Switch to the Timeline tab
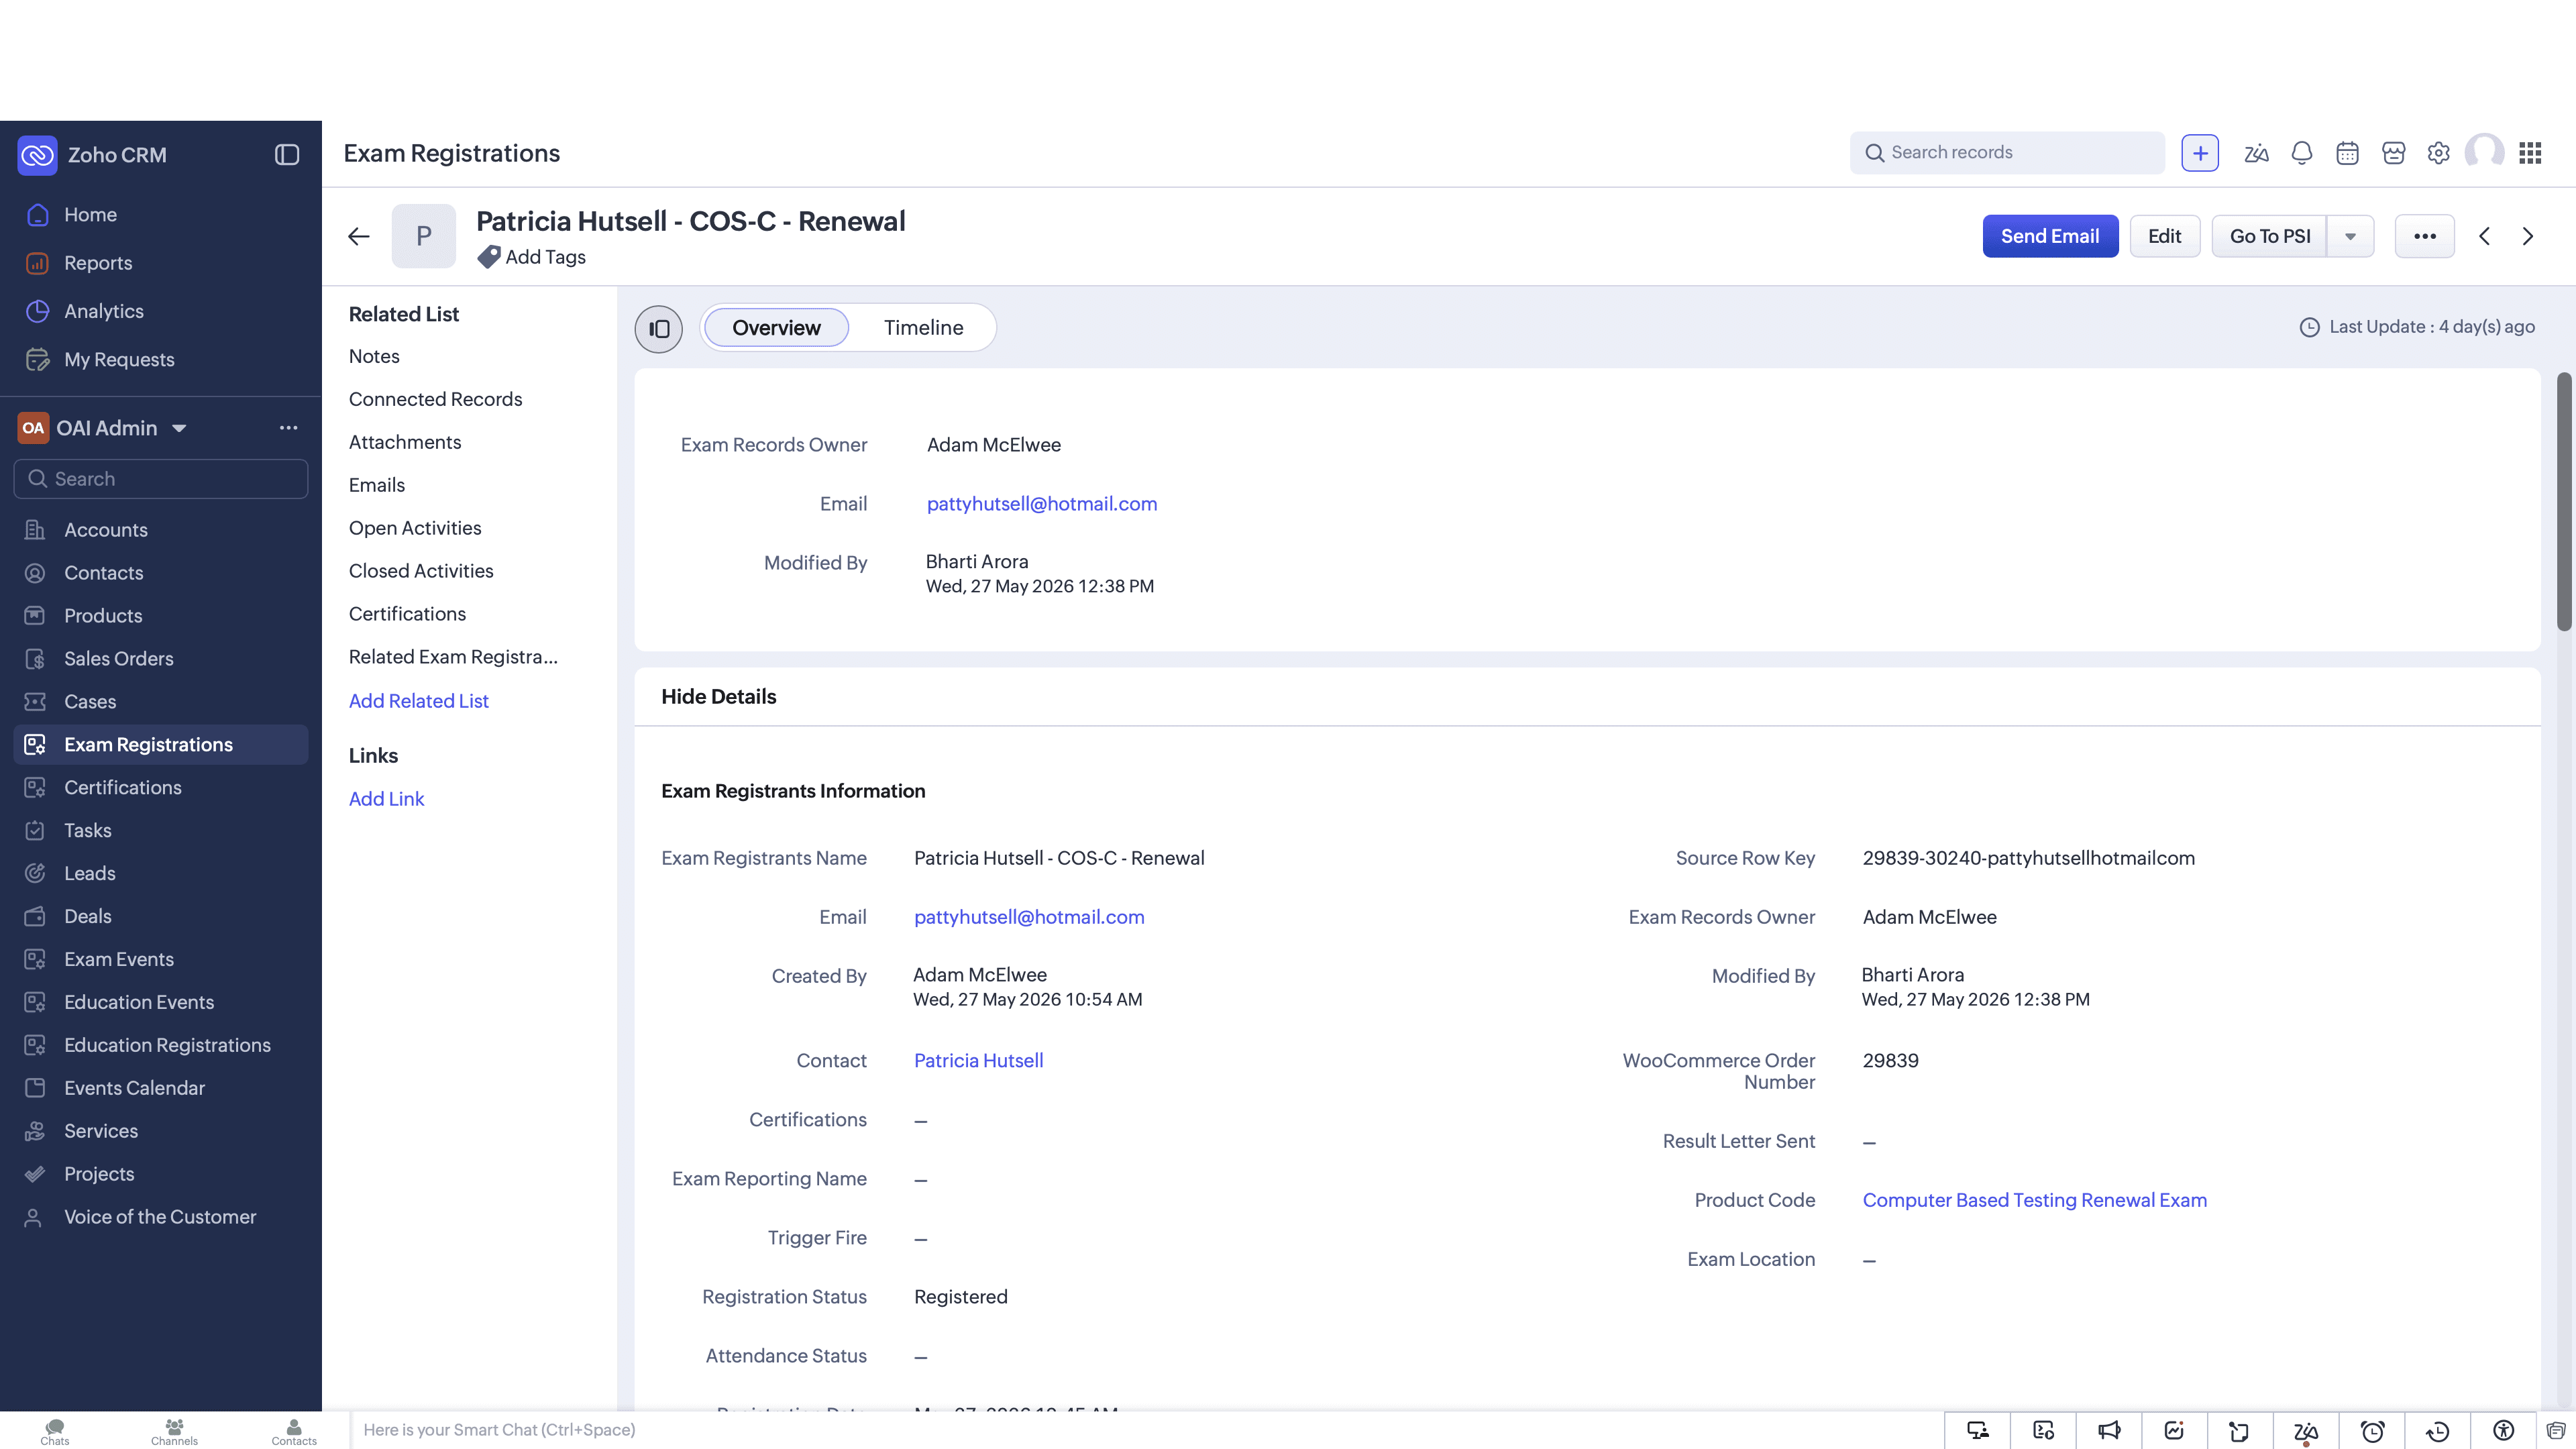 [x=923, y=328]
